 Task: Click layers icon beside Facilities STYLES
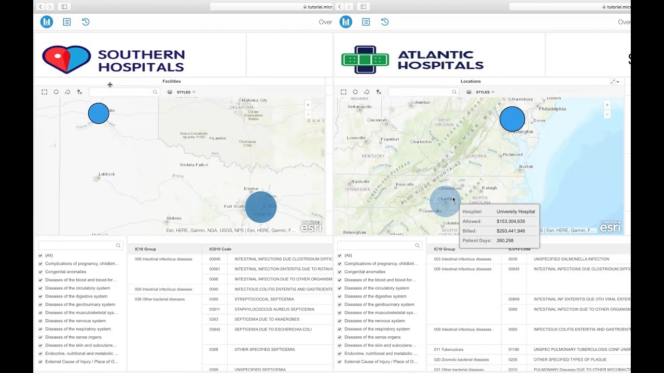(170, 92)
